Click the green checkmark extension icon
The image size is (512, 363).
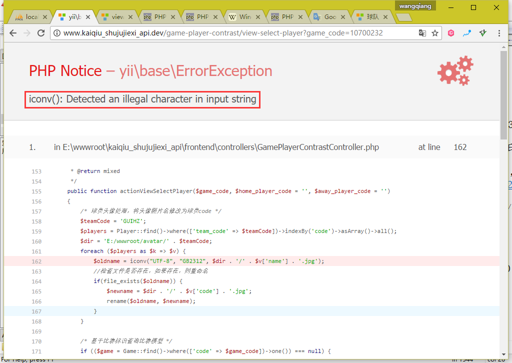(x=482, y=33)
